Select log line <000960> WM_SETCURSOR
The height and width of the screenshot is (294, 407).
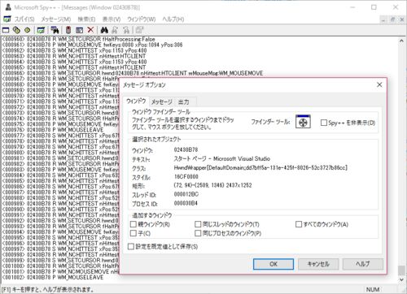[79, 39]
